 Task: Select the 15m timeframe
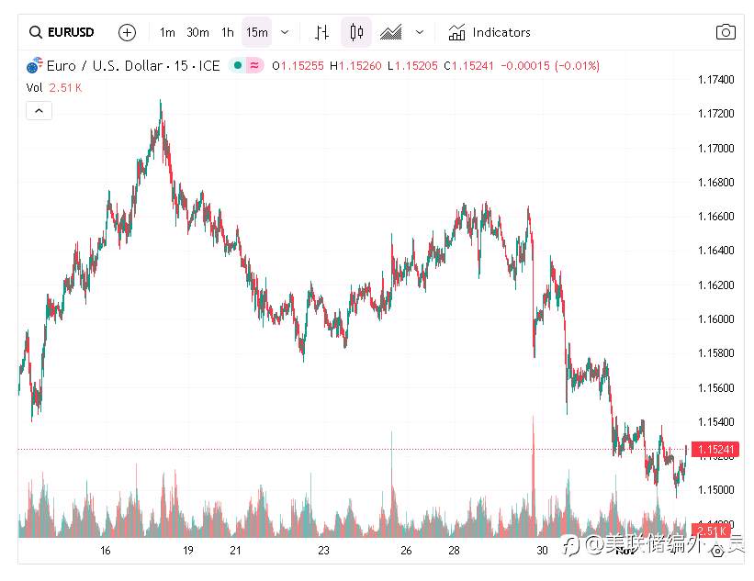tap(257, 32)
